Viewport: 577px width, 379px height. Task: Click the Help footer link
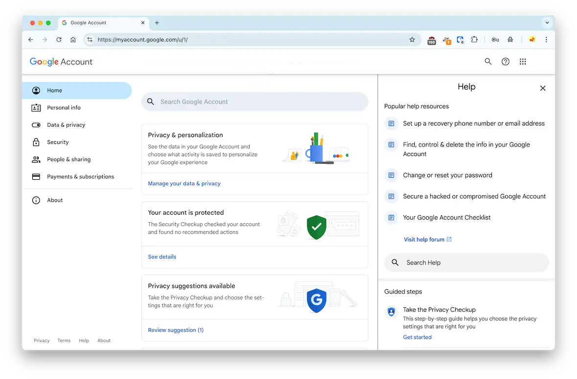pos(84,341)
